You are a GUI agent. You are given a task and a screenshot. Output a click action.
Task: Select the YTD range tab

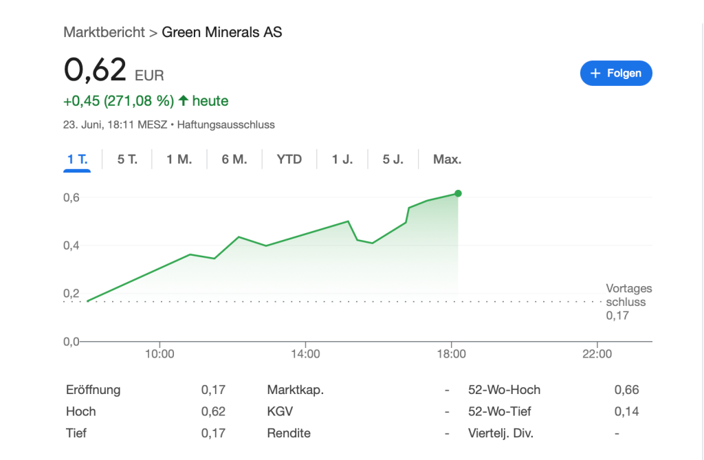[x=289, y=160]
